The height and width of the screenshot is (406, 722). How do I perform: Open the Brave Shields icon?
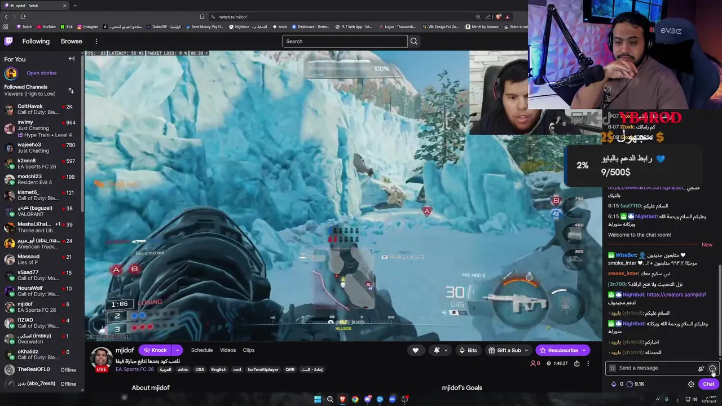point(499,17)
